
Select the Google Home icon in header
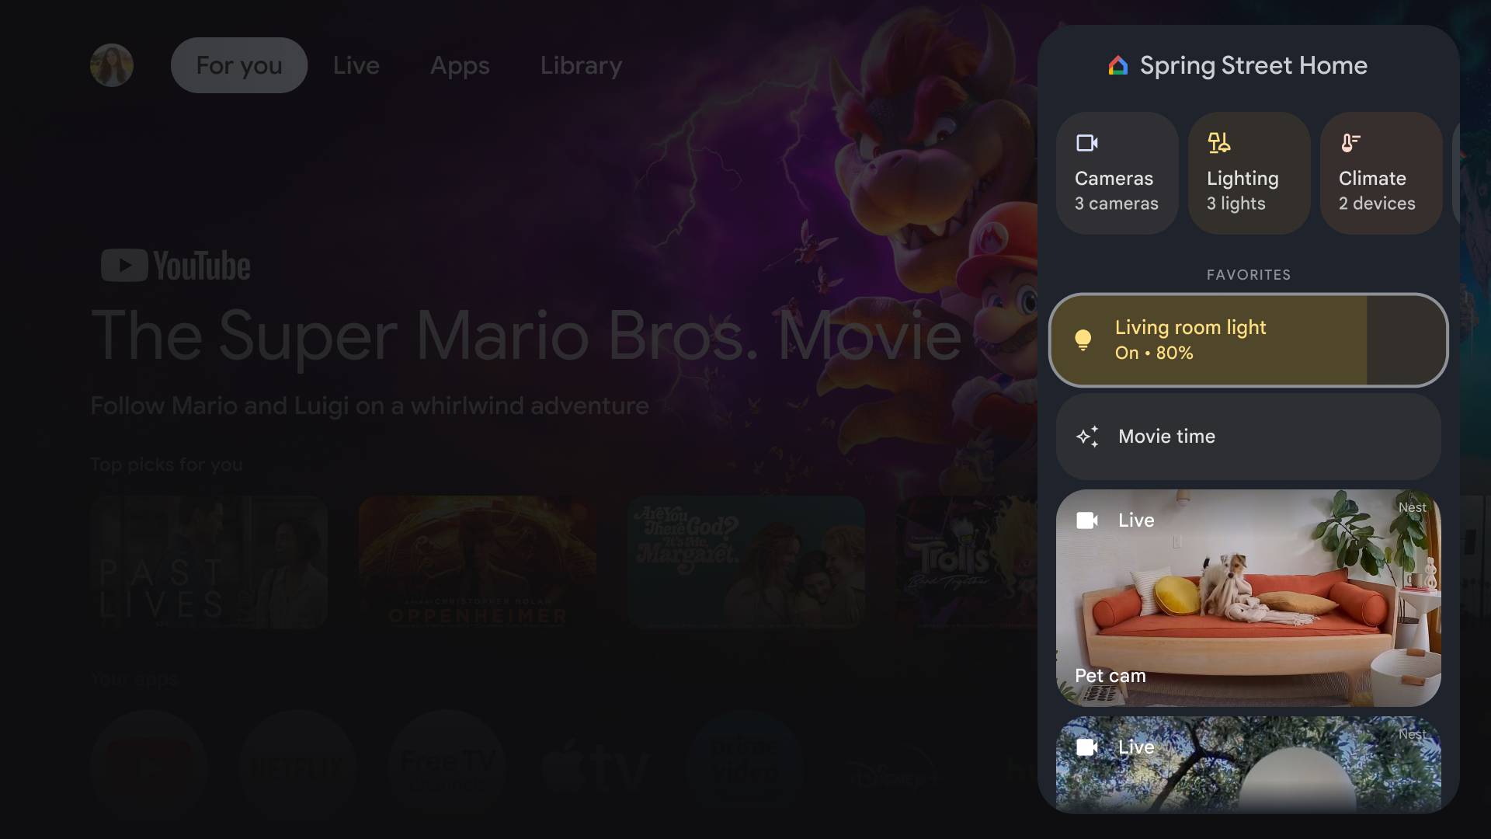(1117, 64)
